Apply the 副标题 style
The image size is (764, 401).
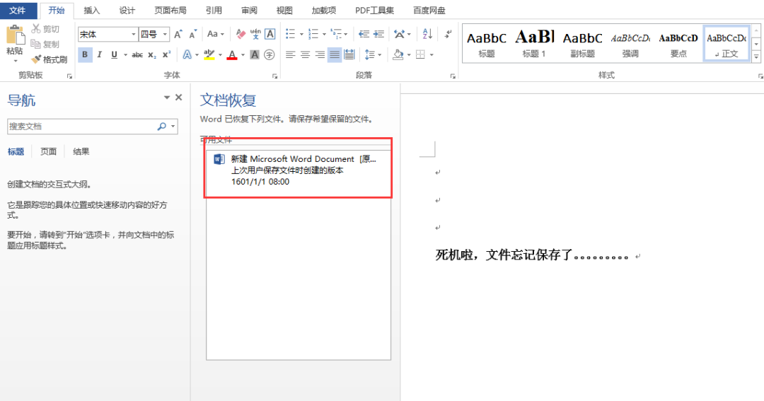coord(582,44)
